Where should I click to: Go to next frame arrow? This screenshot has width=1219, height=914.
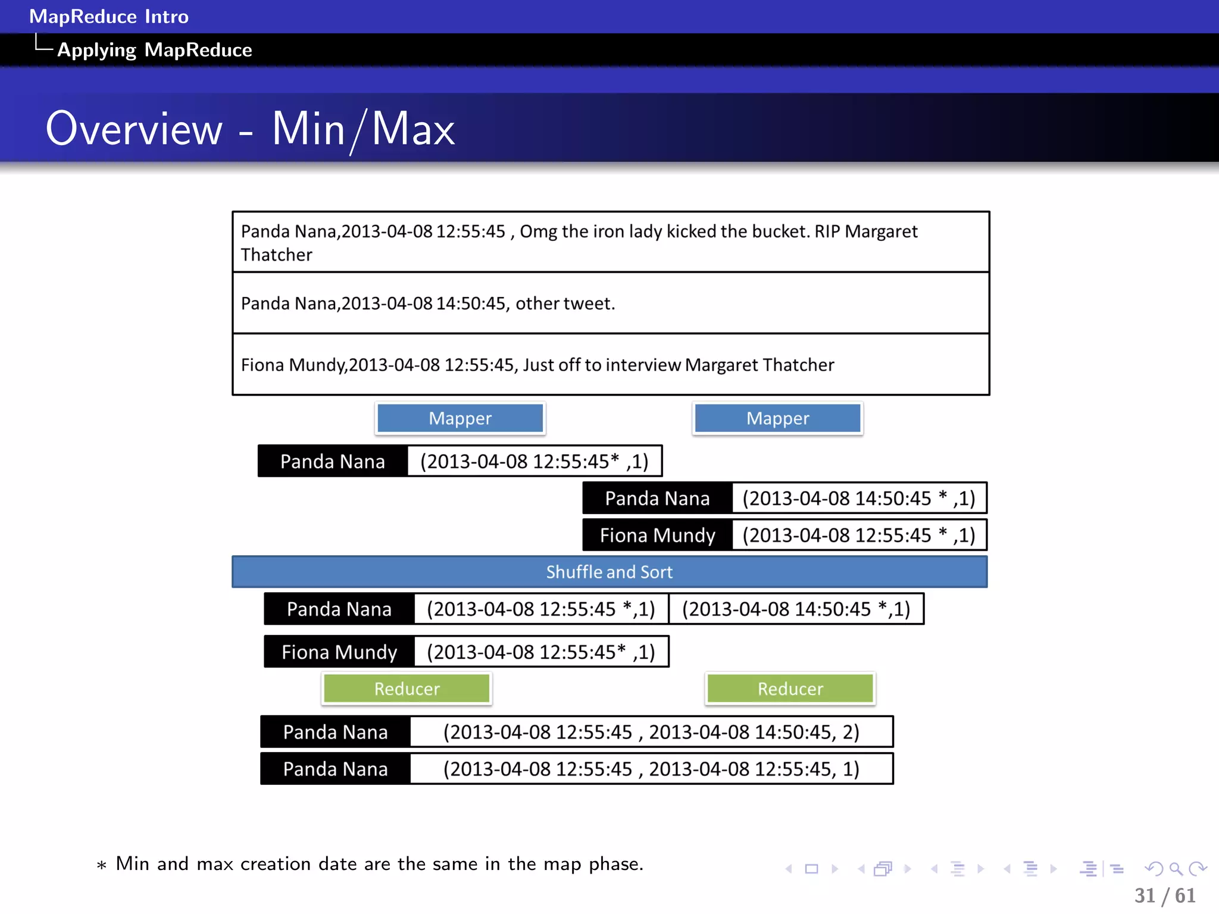click(x=908, y=869)
